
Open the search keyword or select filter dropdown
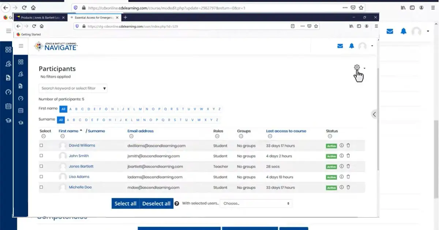[73, 88]
